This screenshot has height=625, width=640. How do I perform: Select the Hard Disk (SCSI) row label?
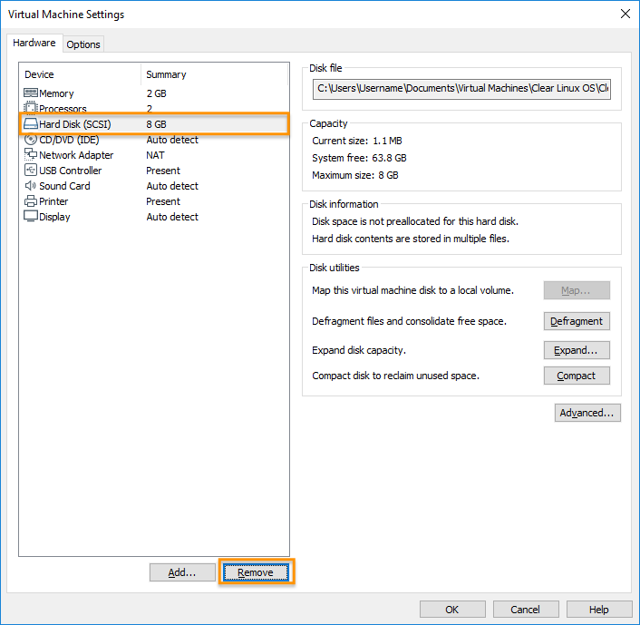[75, 124]
